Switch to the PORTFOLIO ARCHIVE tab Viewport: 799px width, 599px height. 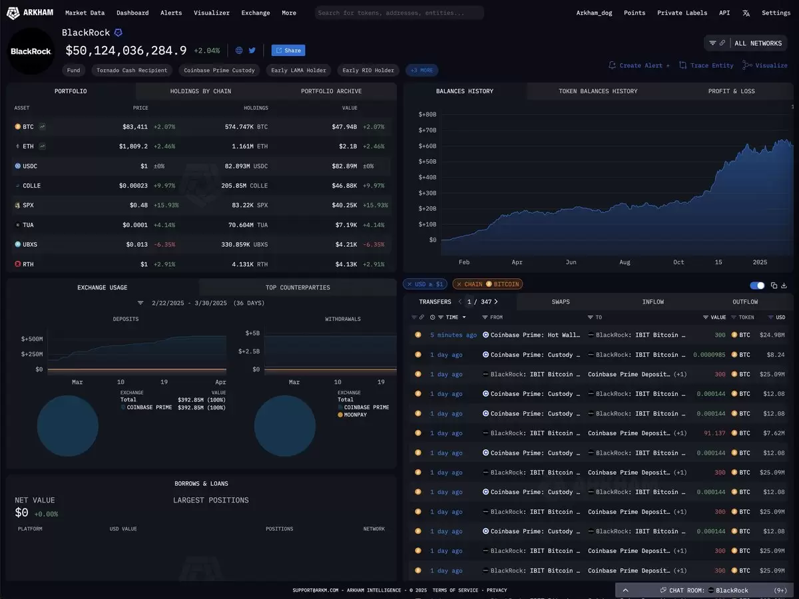coord(332,91)
